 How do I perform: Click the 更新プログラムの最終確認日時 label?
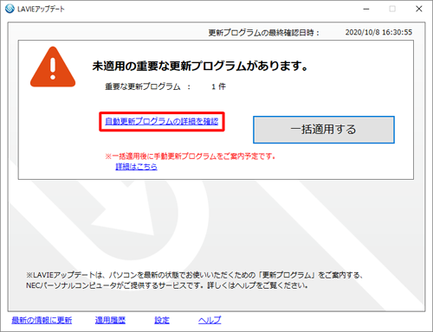point(264,33)
